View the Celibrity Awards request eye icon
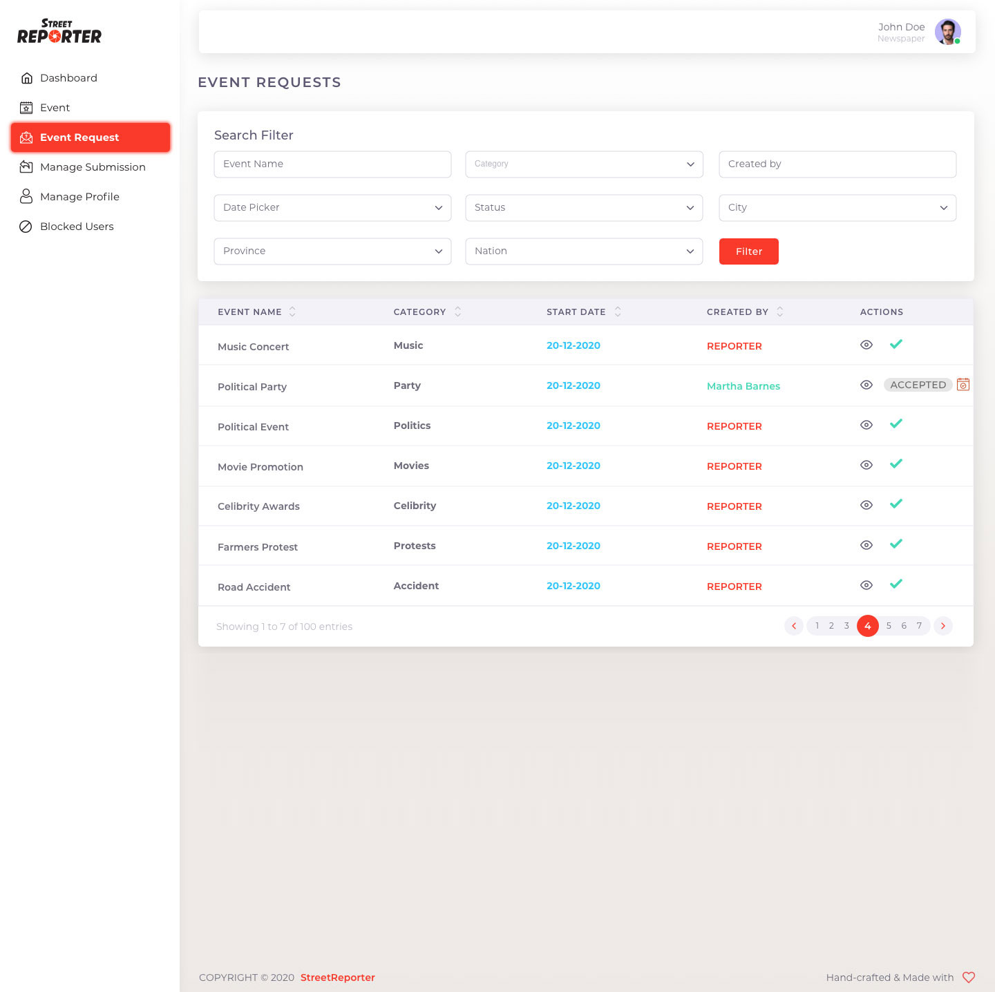Image resolution: width=995 pixels, height=992 pixels. tap(866, 505)
